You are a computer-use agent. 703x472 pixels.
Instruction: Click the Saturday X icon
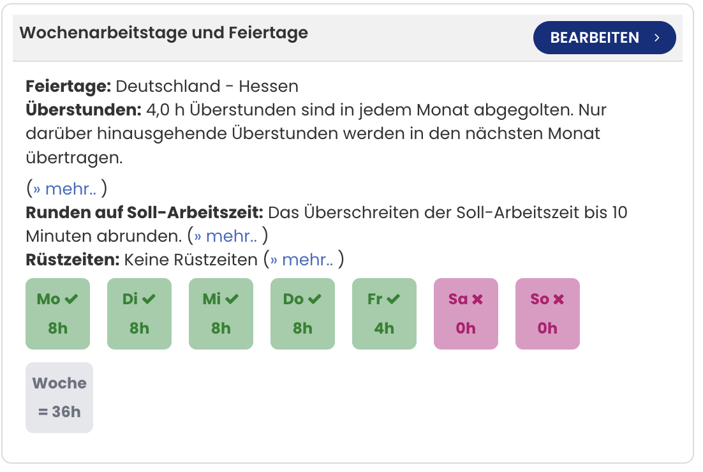click(x=477, y=299)
